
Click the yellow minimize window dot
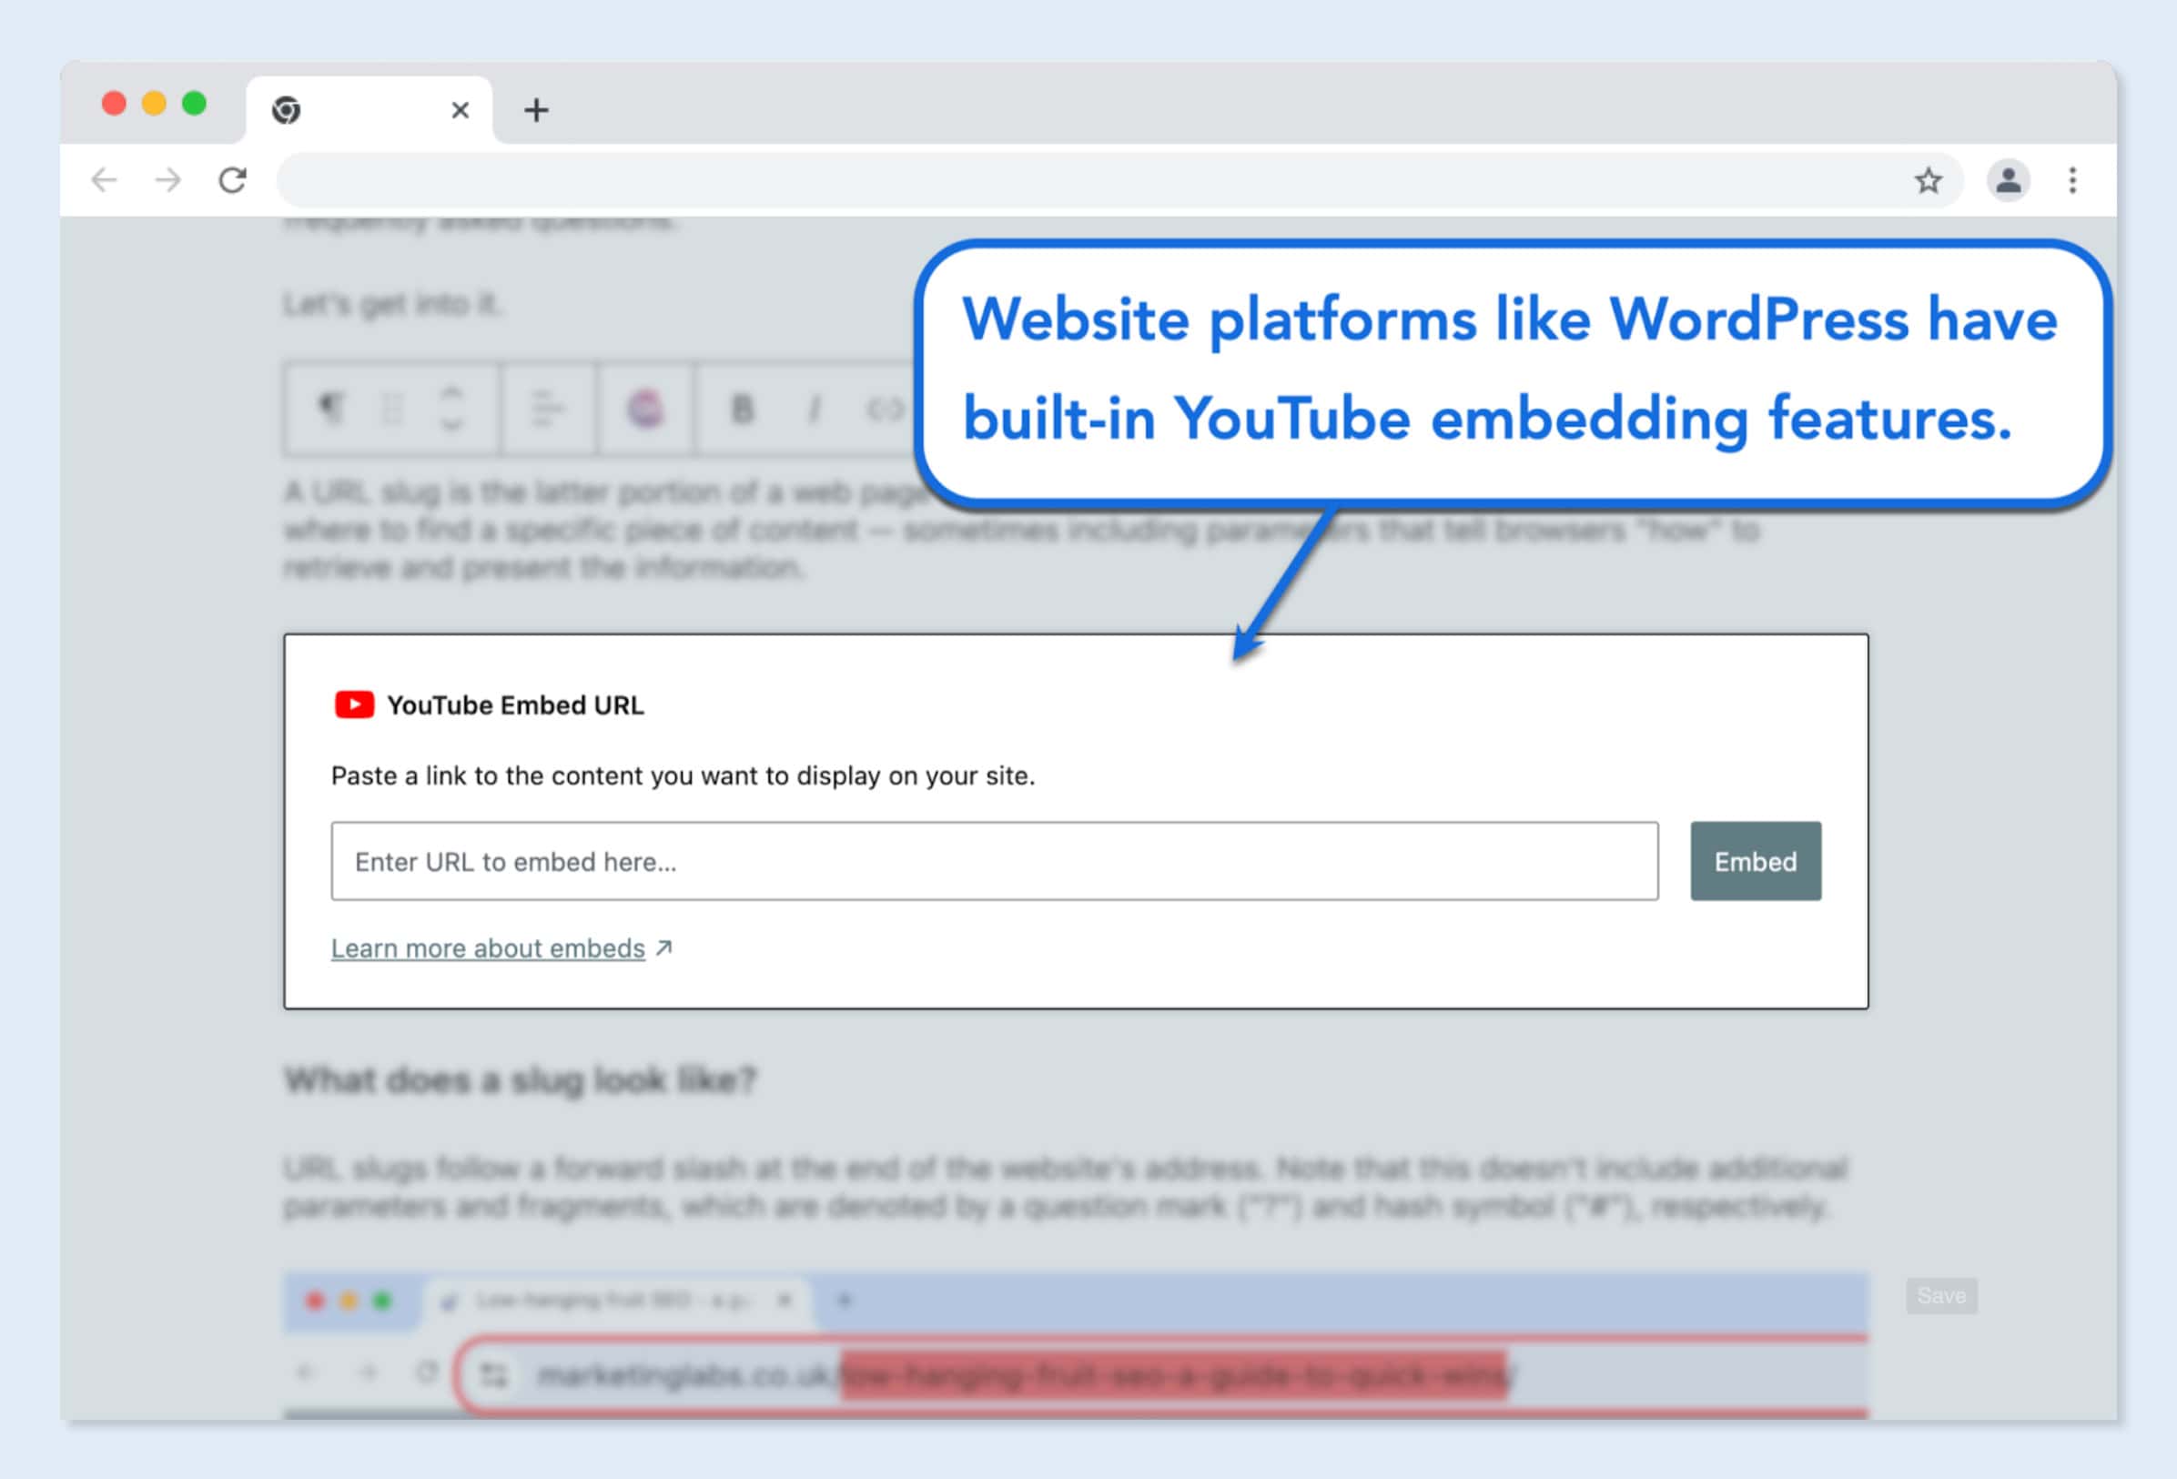[155, 103]
